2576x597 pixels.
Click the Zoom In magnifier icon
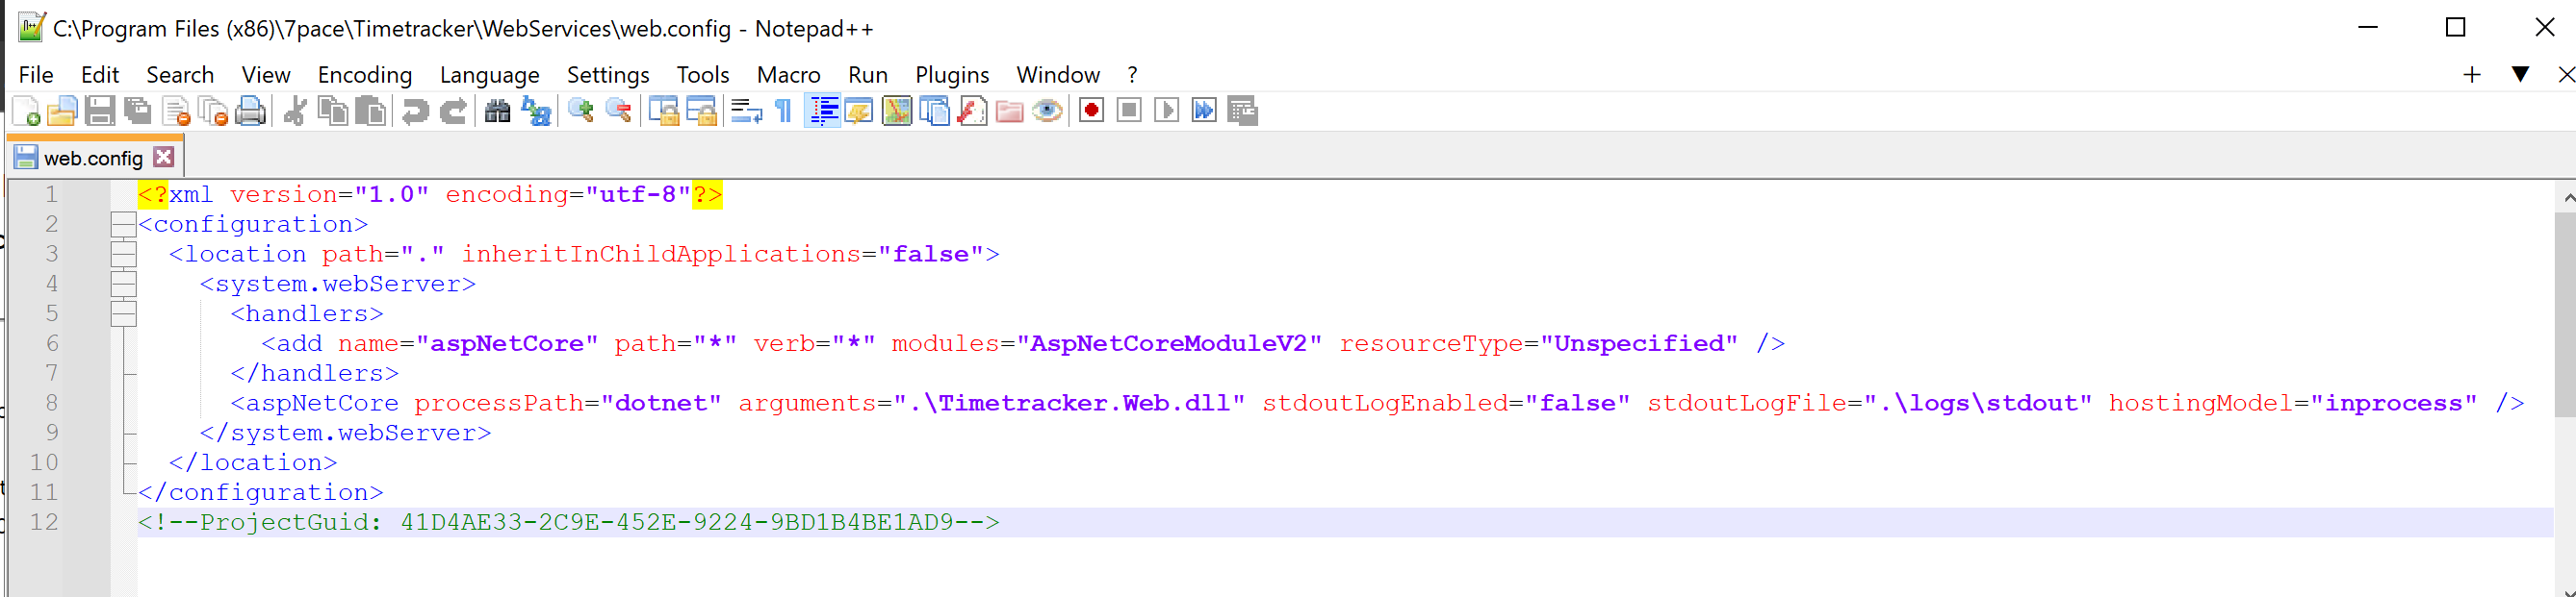(x=581, y=111)
